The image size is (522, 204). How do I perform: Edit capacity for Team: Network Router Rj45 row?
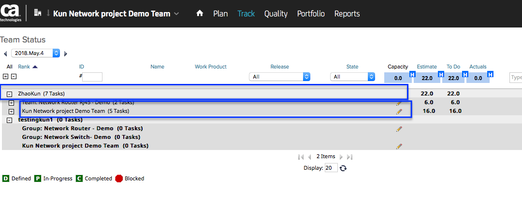click(399, 103)
